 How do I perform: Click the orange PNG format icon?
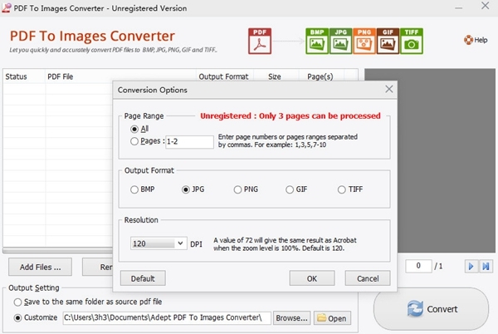tap(364, 42)
